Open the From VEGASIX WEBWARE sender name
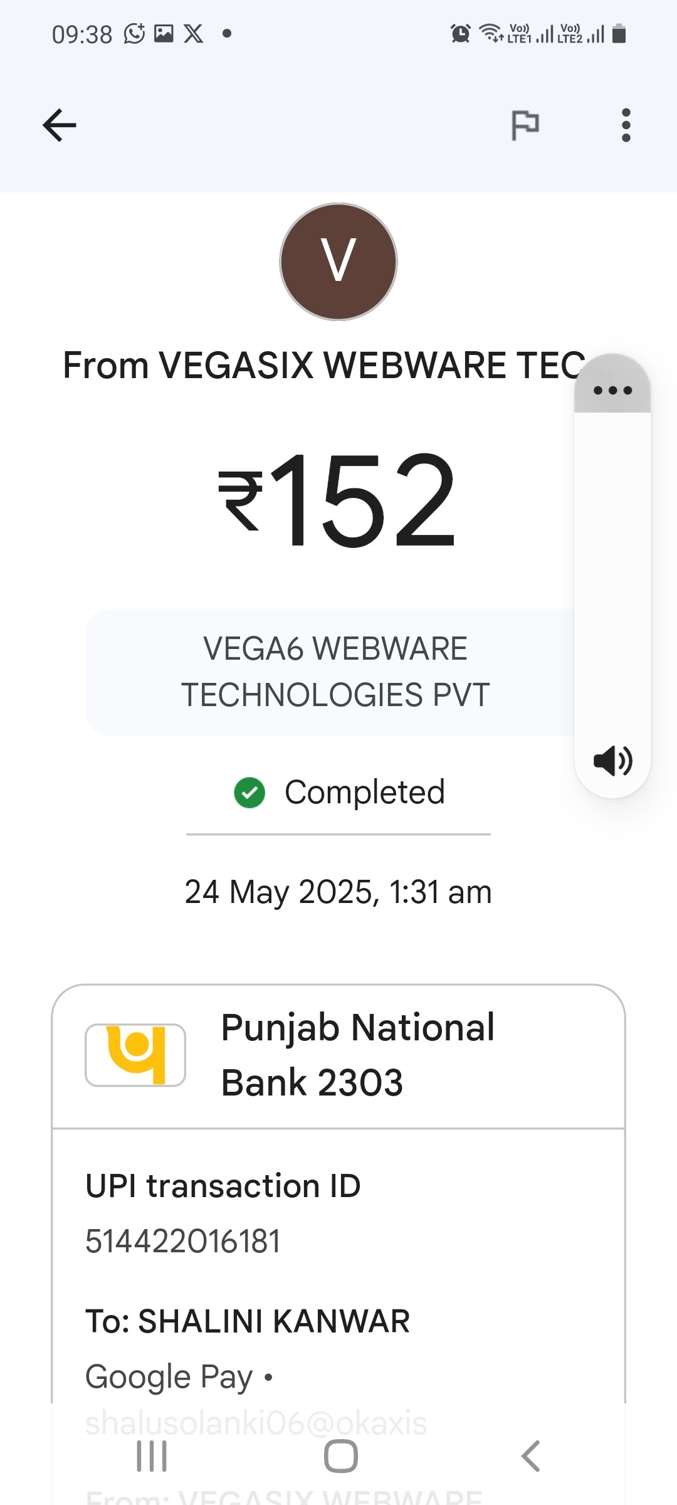 pos(324,365)
